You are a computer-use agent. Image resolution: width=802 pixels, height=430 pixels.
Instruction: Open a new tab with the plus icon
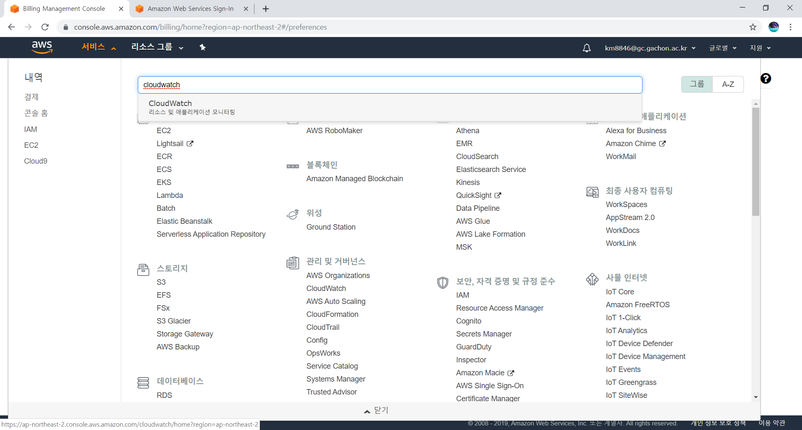(266, 9)
